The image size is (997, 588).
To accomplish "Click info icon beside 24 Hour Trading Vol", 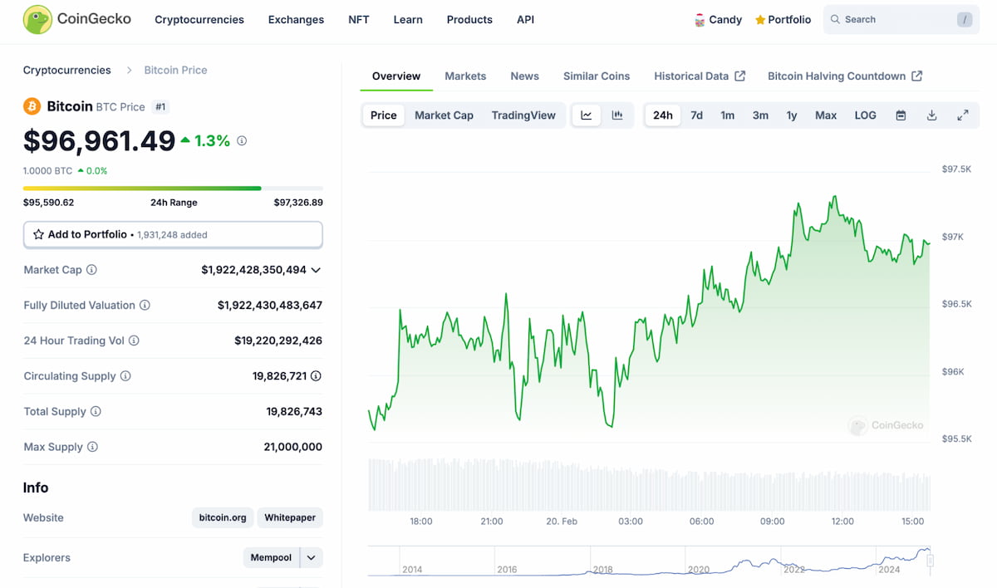I will (134, 341).
